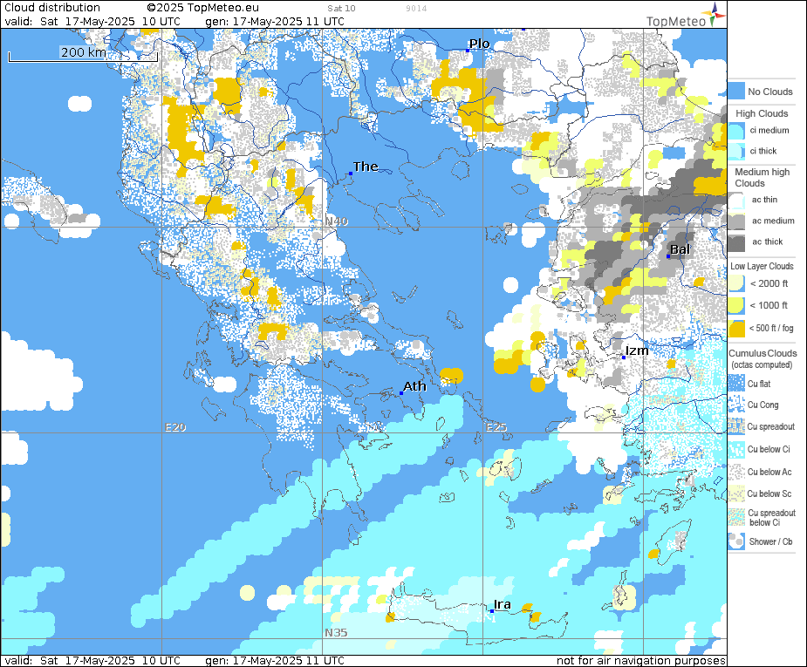Click the '(octas computed)' legend note
The width and height of the screenshot is (807, 667).
763,364
